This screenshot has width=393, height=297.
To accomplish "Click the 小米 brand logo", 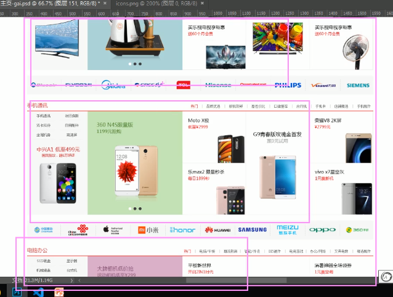I will pos(148,230).
